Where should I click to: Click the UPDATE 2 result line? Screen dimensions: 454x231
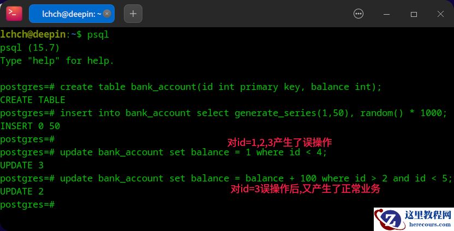tap(22, 191)
